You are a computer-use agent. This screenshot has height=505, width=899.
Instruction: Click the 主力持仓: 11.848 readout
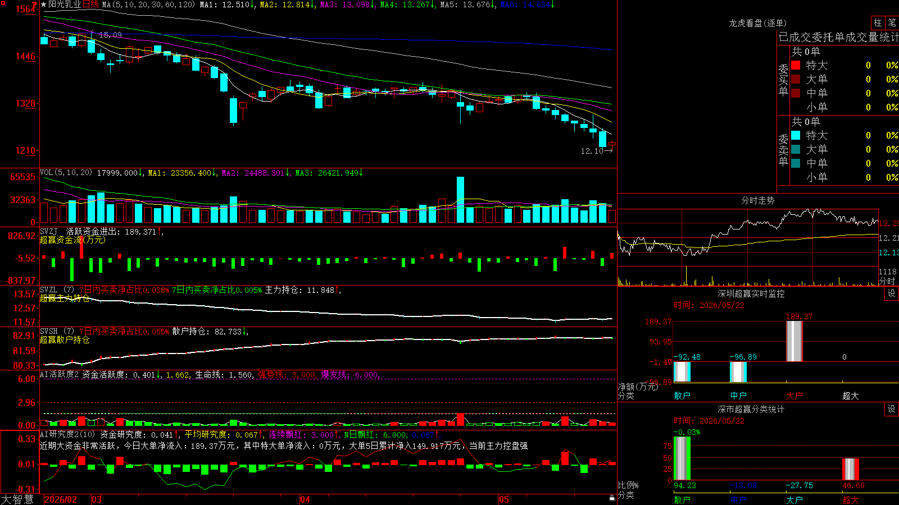point(302,290)
